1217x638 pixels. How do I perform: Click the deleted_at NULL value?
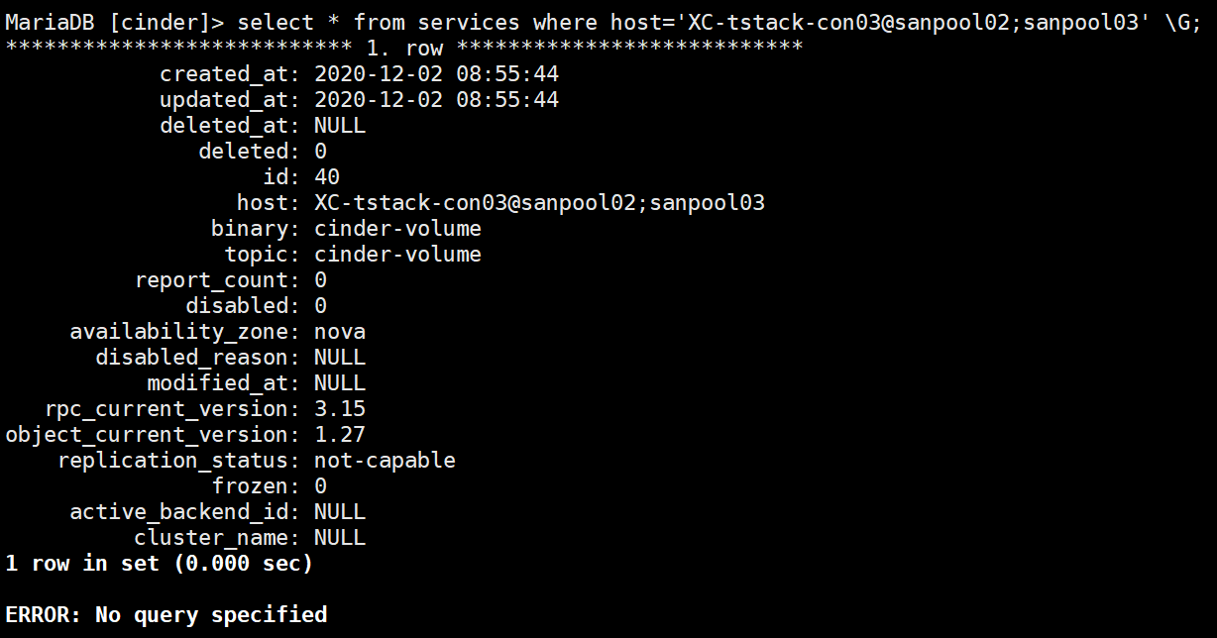(340, 126)
